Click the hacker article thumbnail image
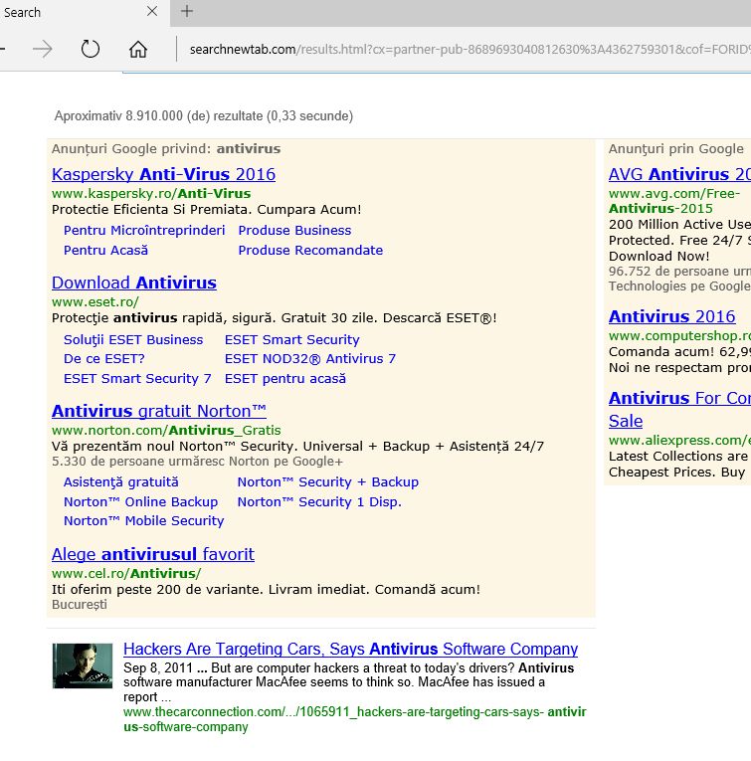751x761 pixels. click(x=83, y=666)
